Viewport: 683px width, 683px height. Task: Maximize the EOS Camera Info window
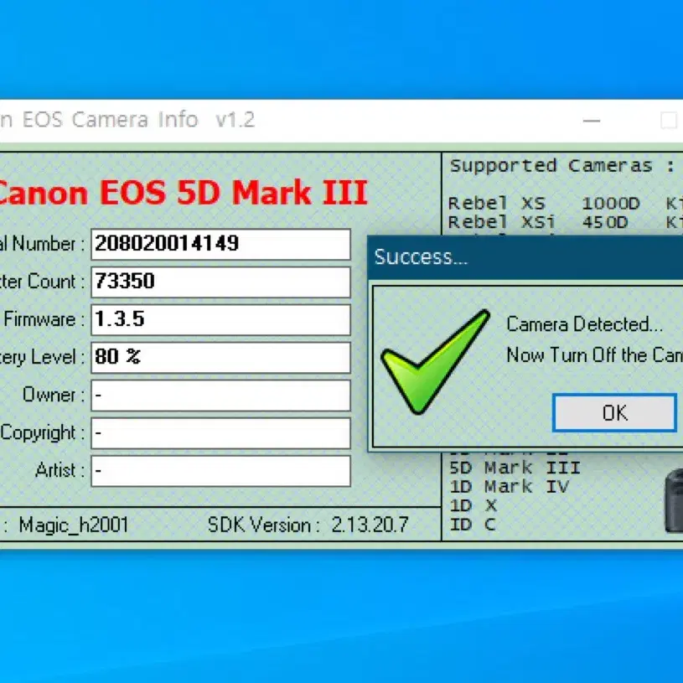[x=669, y=120]
